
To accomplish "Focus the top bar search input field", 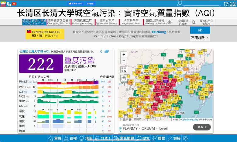I will (202, 4).
